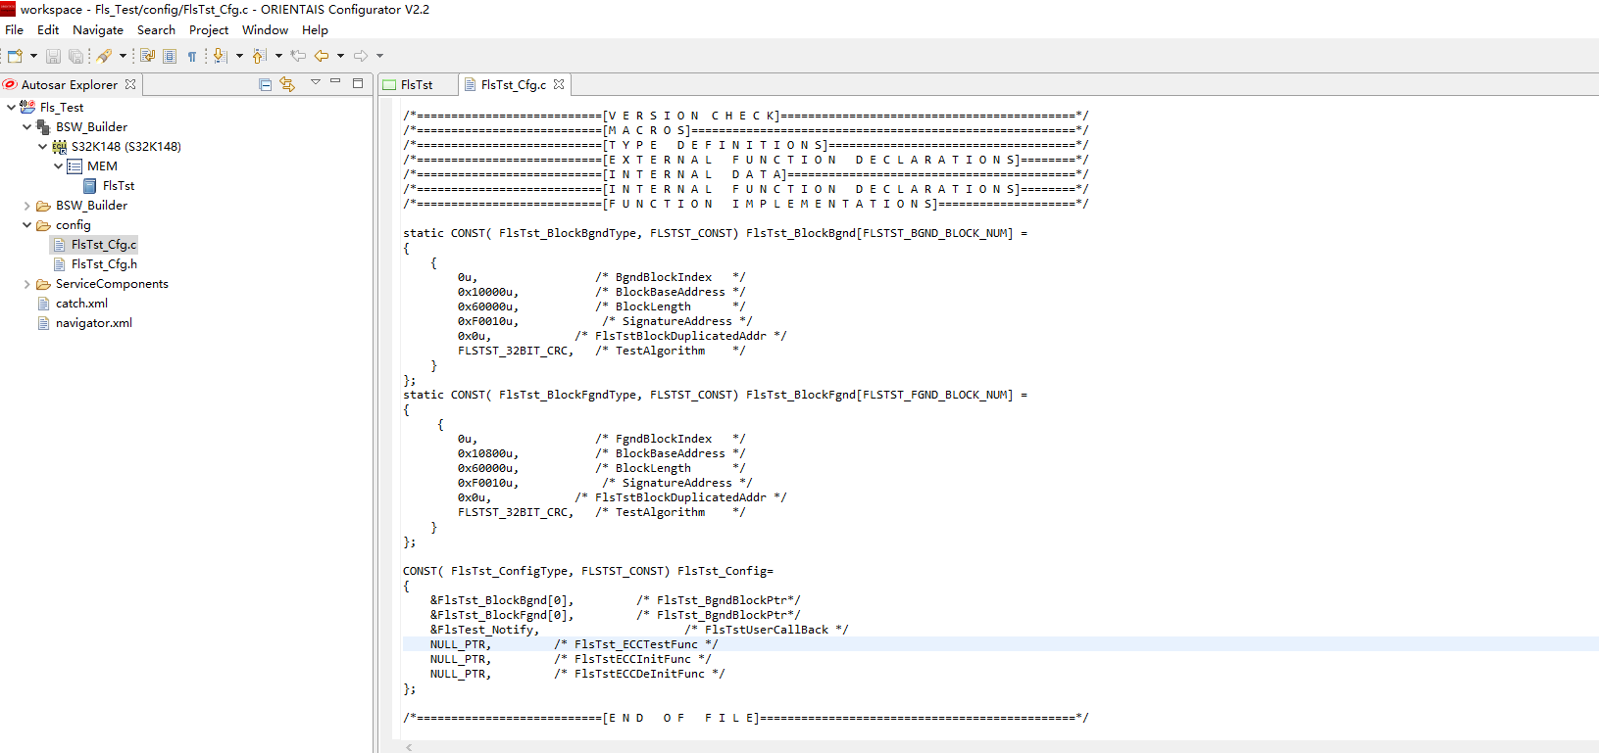Click the Previous Annotation up-arrow icon
The width and height of the screenshot is (1599, 753).
tap(259, 56)
